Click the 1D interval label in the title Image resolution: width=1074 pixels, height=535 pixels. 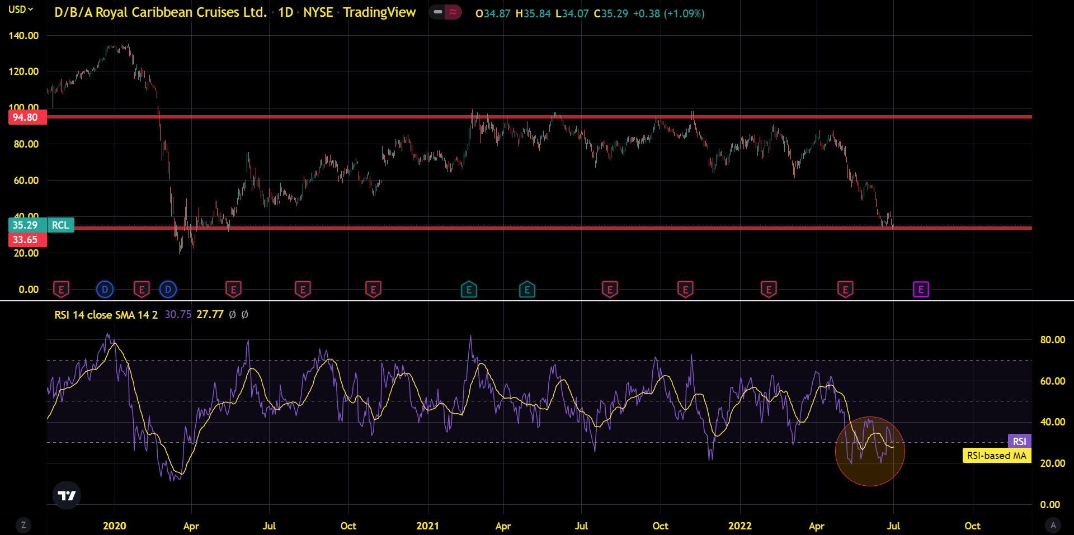[x=286, y=12]
